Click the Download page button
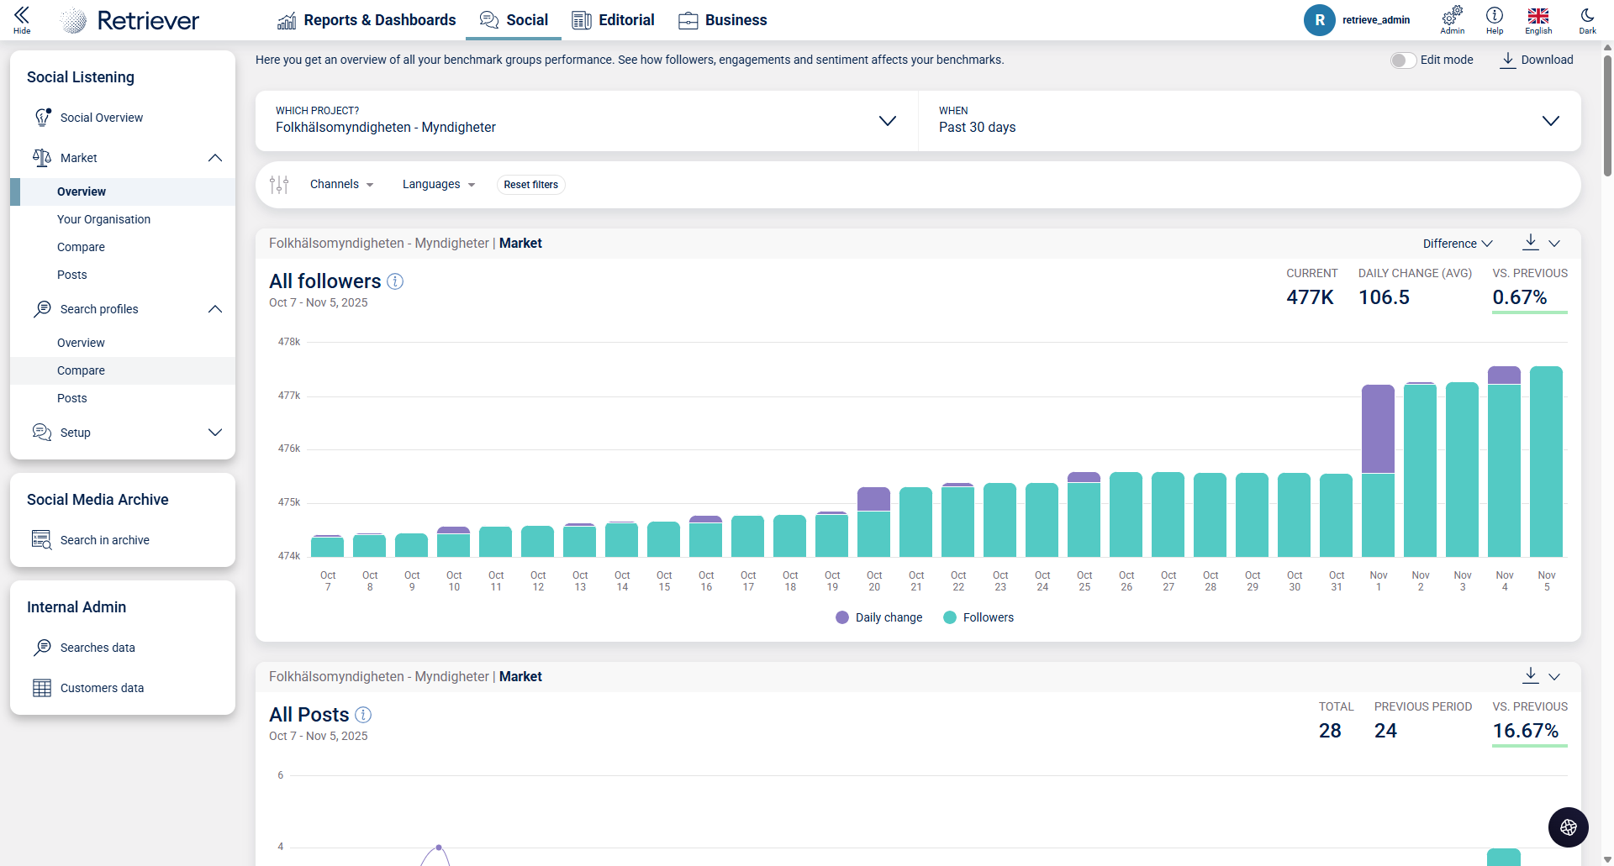Screen dimensions: 1614x866 click(x=1537, y=60)
